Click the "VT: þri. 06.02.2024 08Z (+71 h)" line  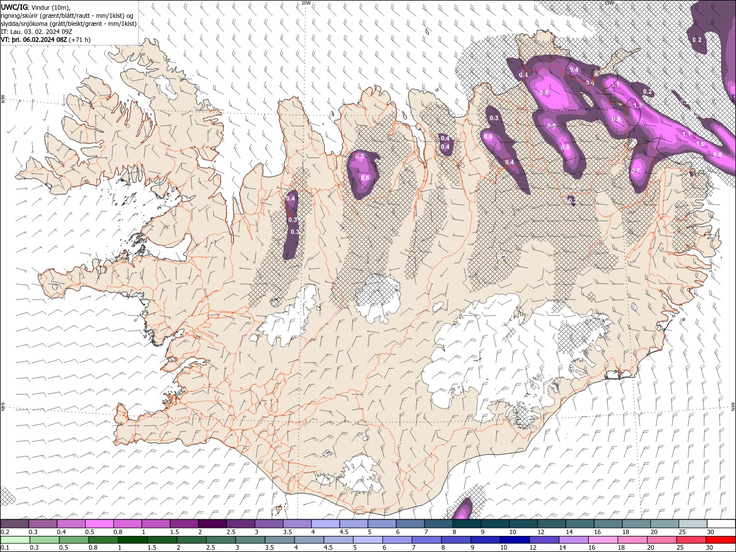45,40
